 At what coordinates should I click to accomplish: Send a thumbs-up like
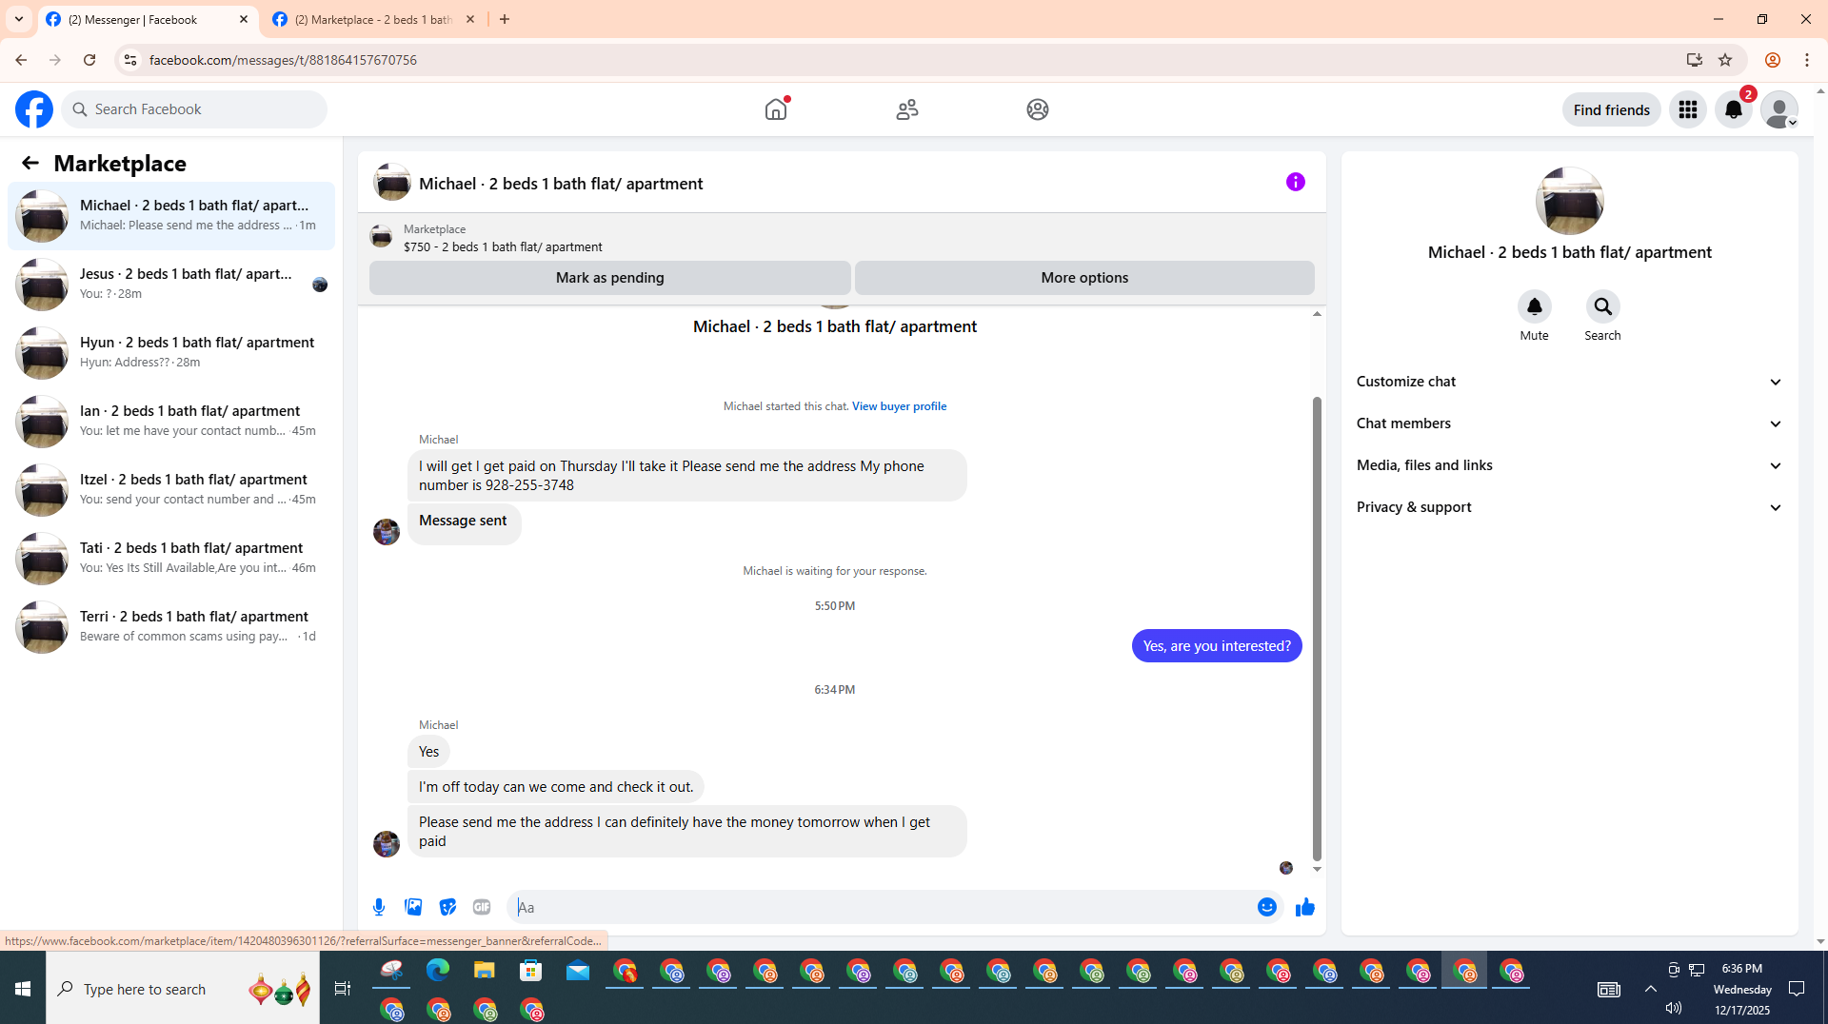(1304, 907)
